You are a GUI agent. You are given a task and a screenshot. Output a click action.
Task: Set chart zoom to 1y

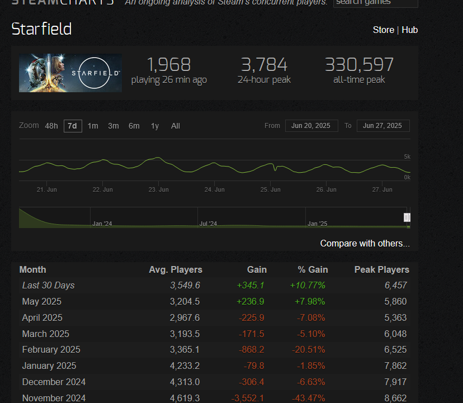click(155, 126)
